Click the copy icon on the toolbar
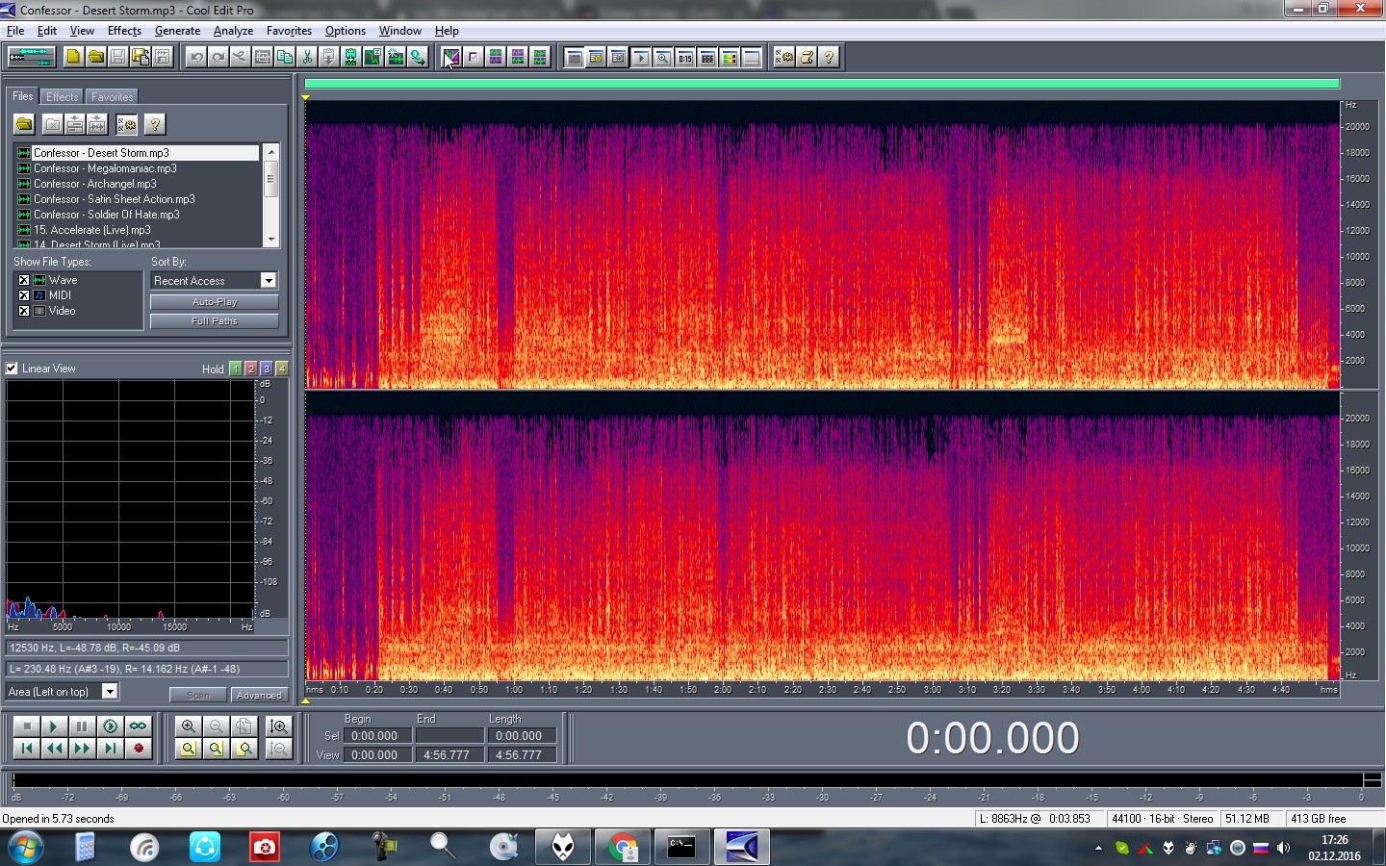1386x866 pixels. pos(285,57)
